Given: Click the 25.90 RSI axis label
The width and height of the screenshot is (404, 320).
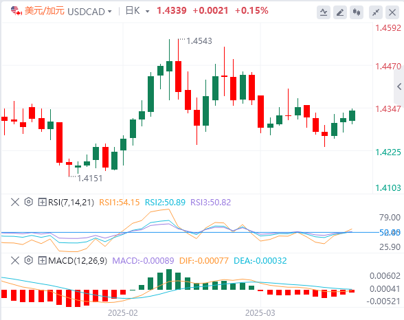Looking at the screenshot, I should tap(390, 247).
